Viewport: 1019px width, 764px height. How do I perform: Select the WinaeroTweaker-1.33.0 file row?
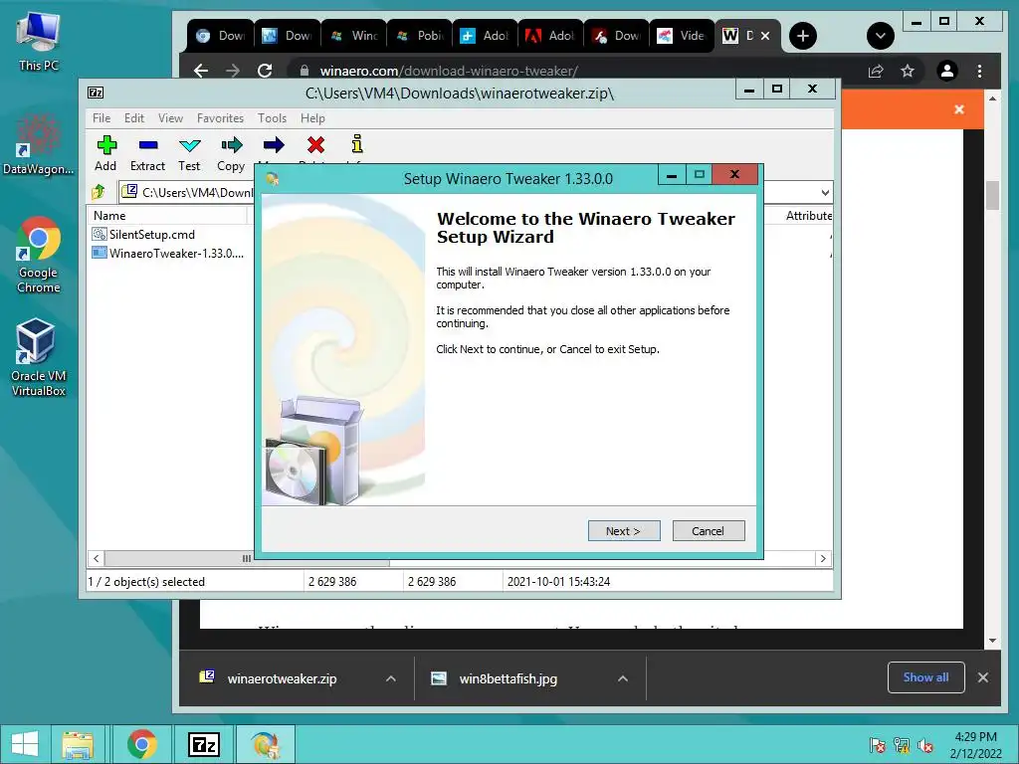(169, 254)
